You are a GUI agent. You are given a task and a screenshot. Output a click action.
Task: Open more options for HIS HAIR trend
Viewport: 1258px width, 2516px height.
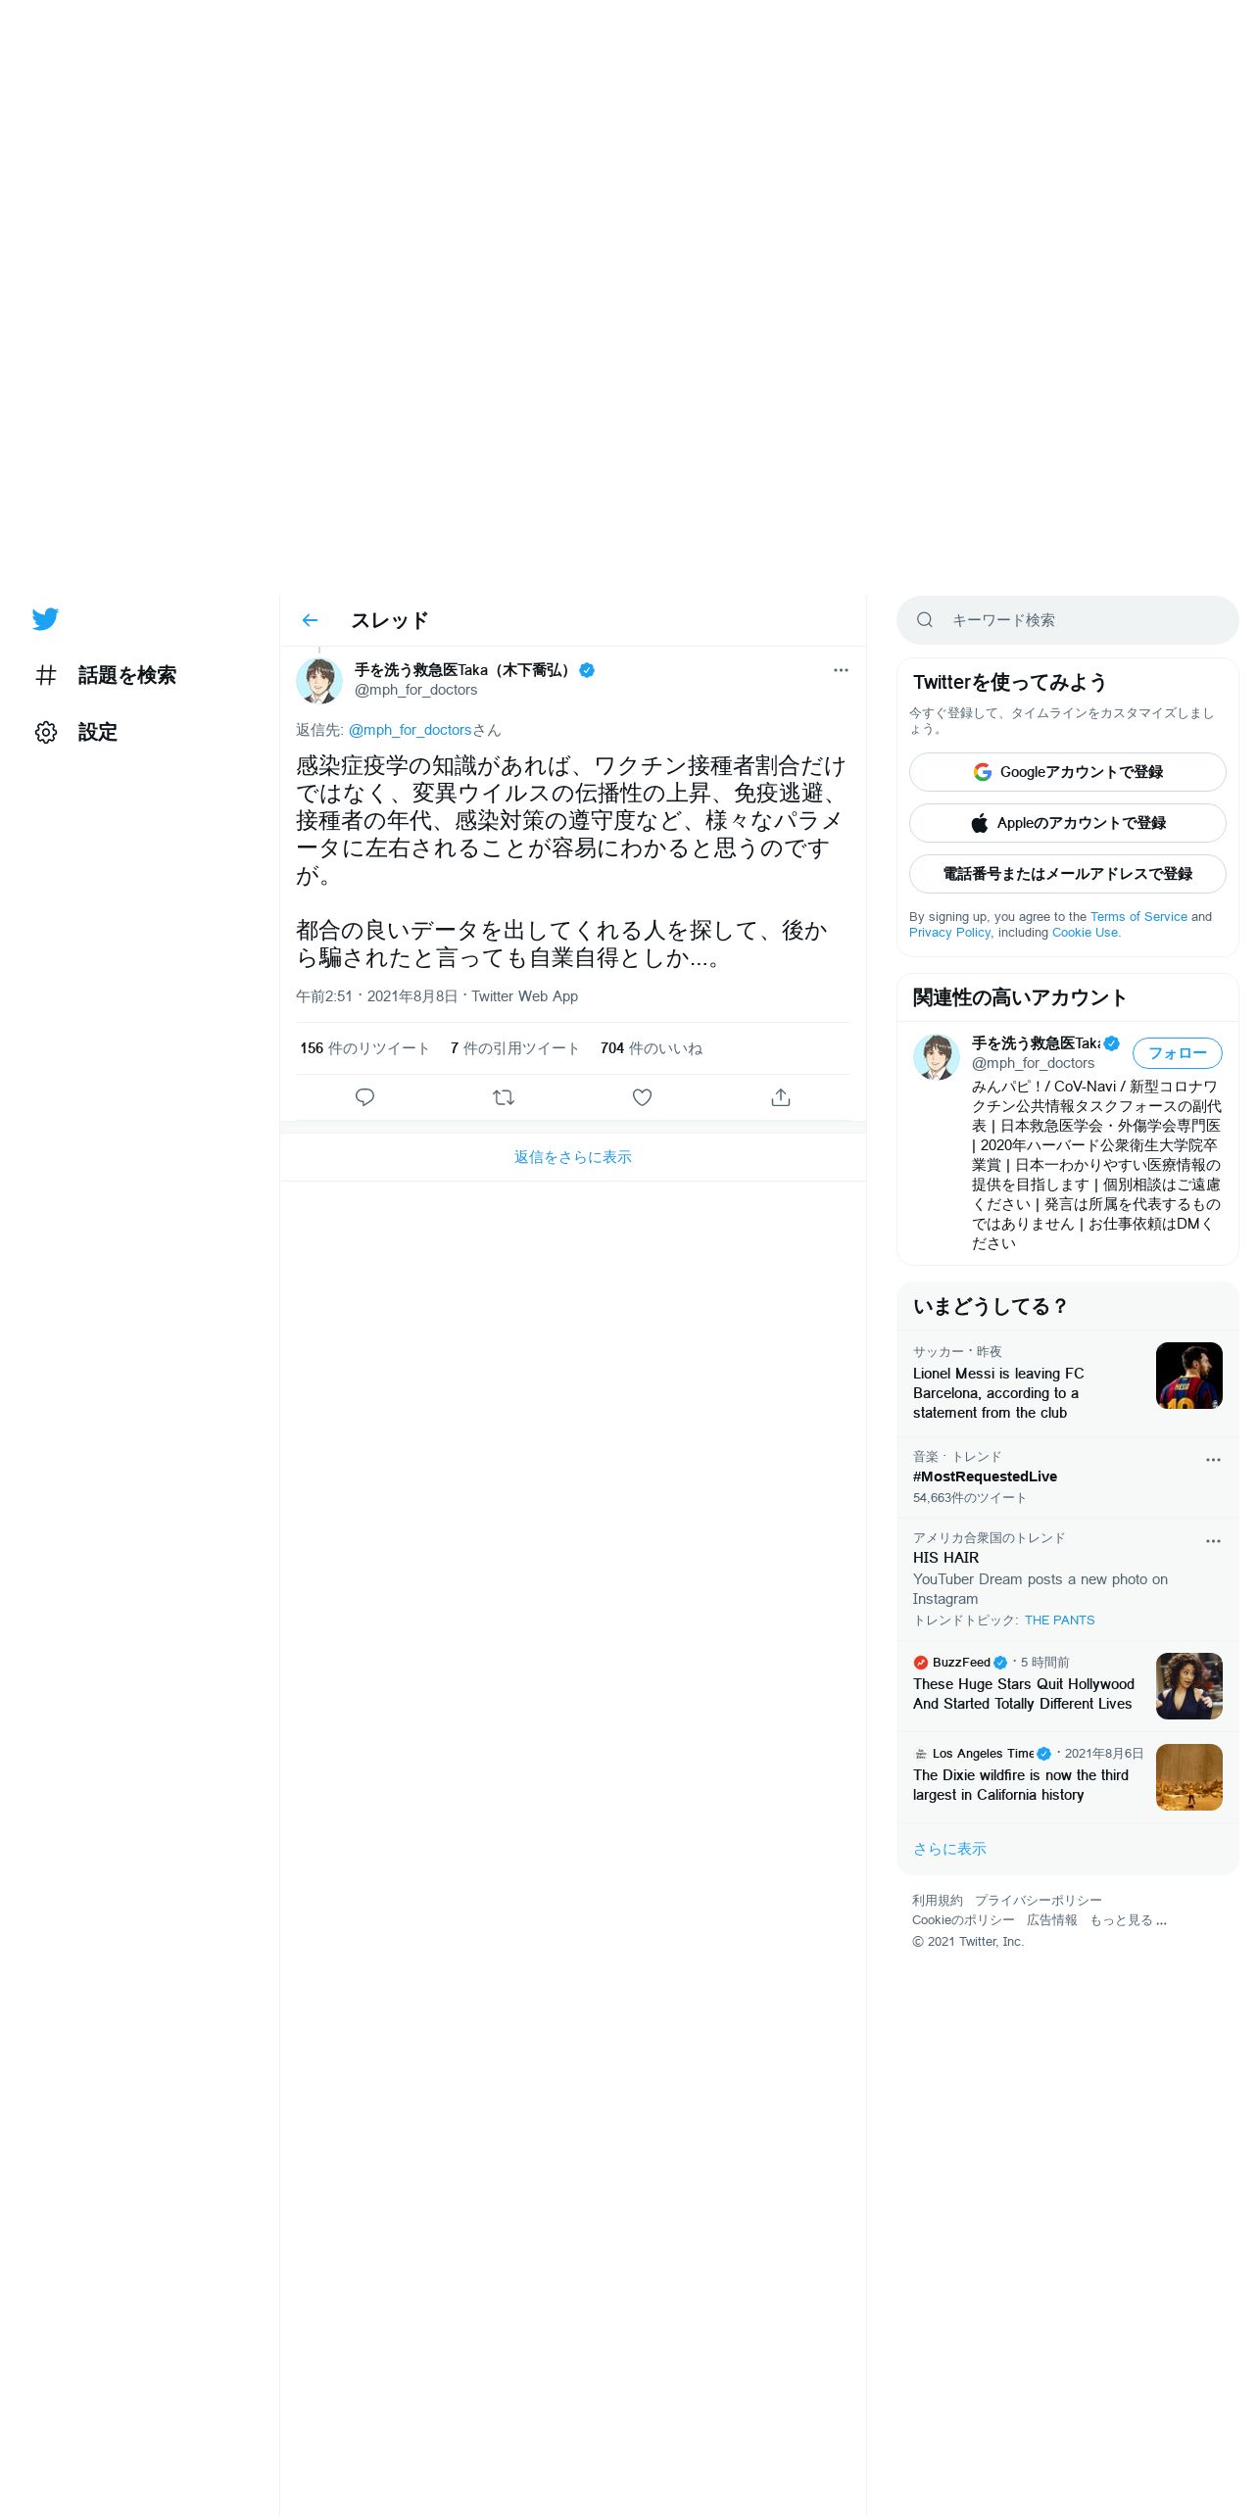[1213, 1541]
